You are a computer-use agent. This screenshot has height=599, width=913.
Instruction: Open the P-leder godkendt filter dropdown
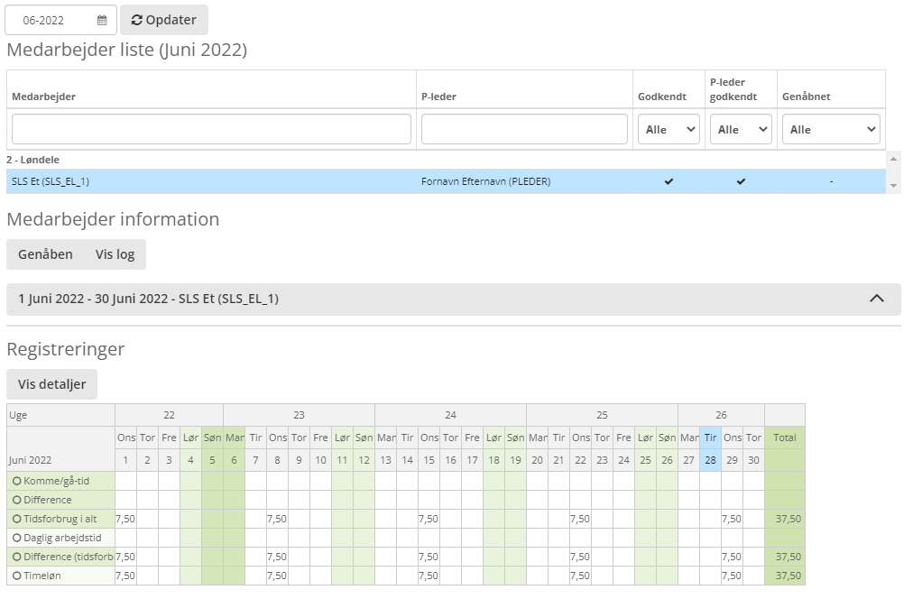(741, 129)
